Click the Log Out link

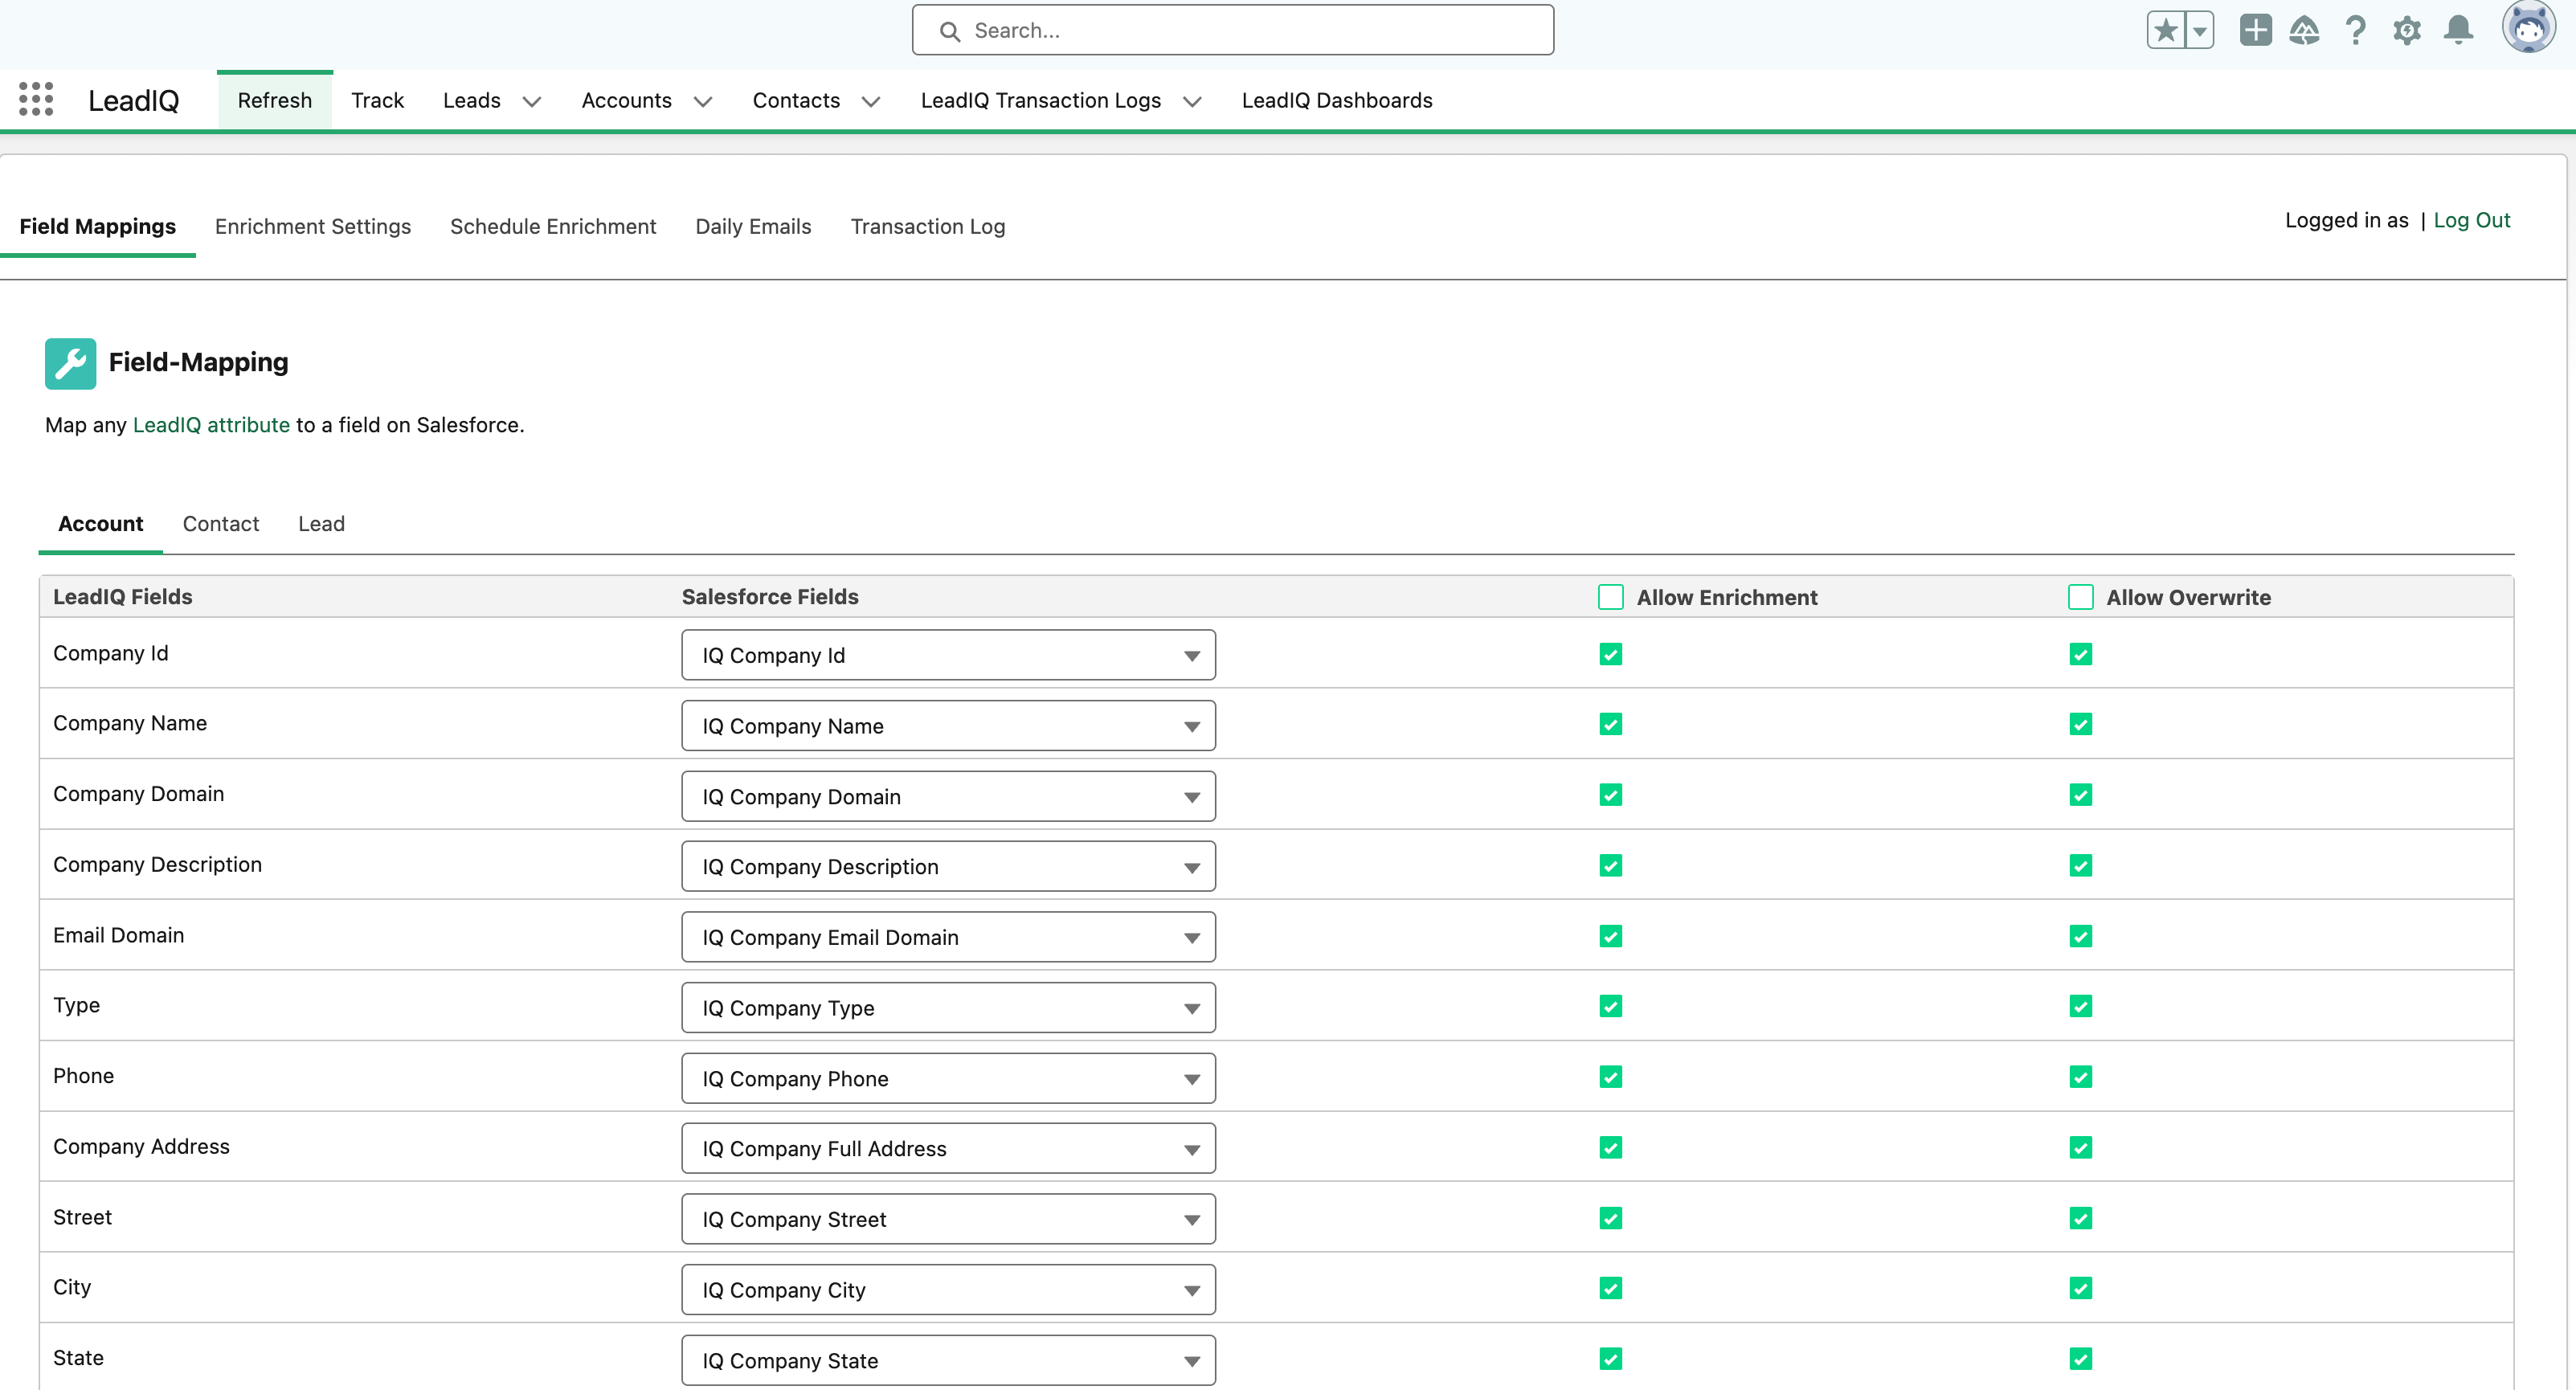coord(2471,220)
